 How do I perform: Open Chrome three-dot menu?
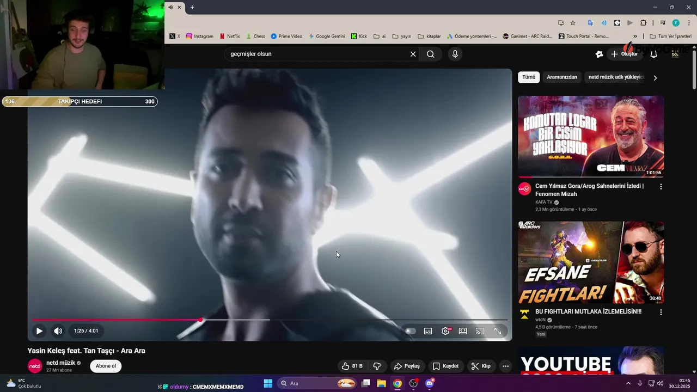689,23
